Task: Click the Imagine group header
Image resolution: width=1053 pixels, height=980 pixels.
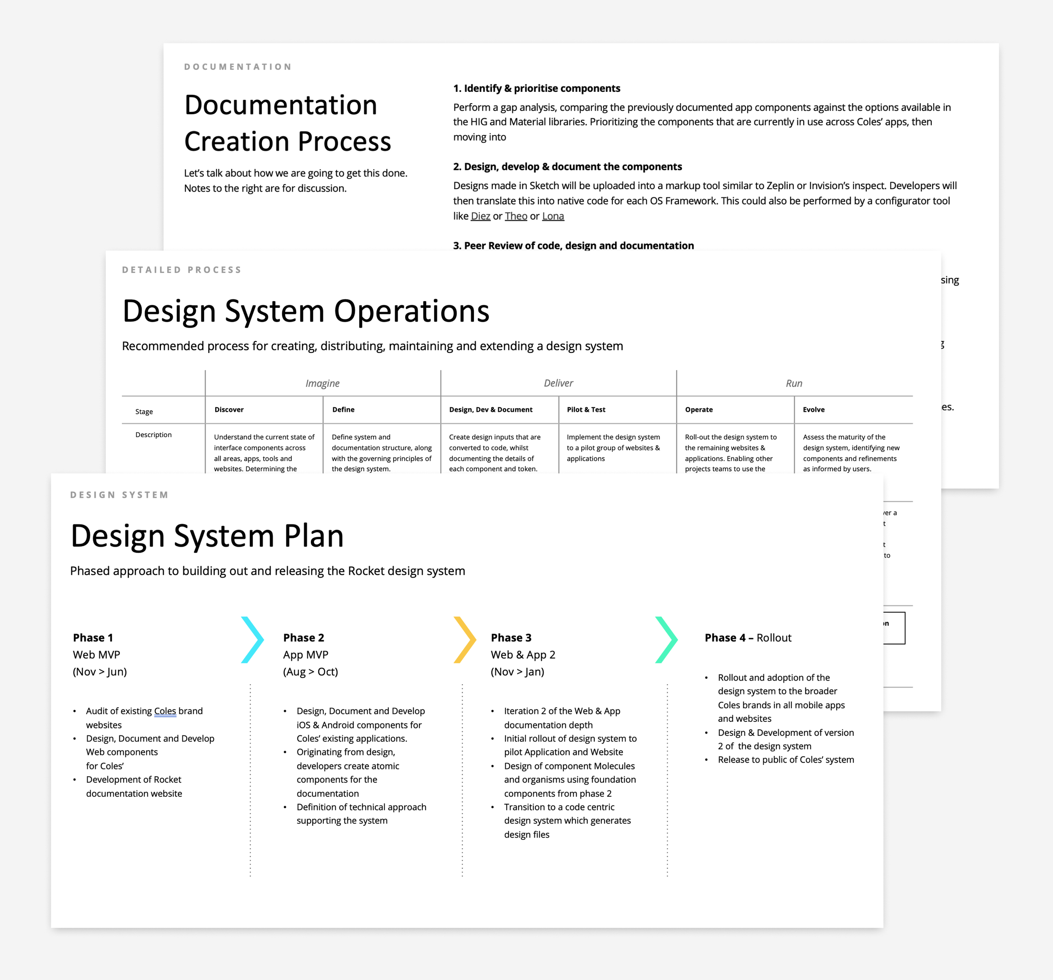Action: (322, 383)
